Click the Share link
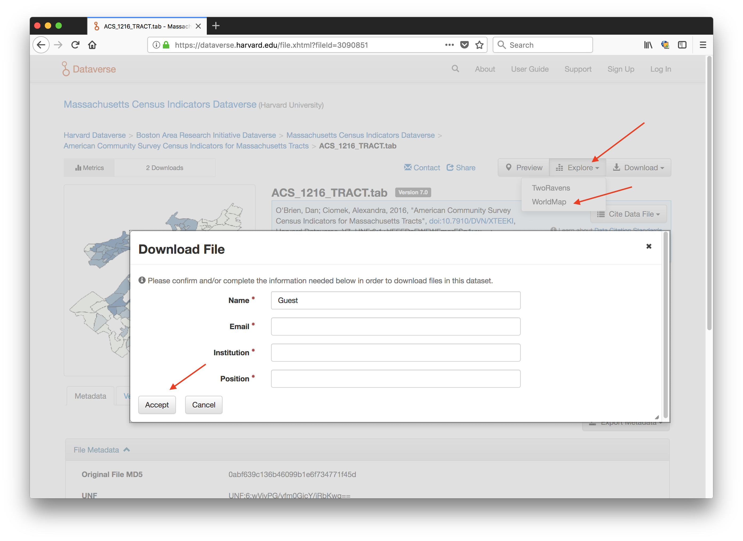Viewport: 743px width, 541px height. tap(461, 168)
